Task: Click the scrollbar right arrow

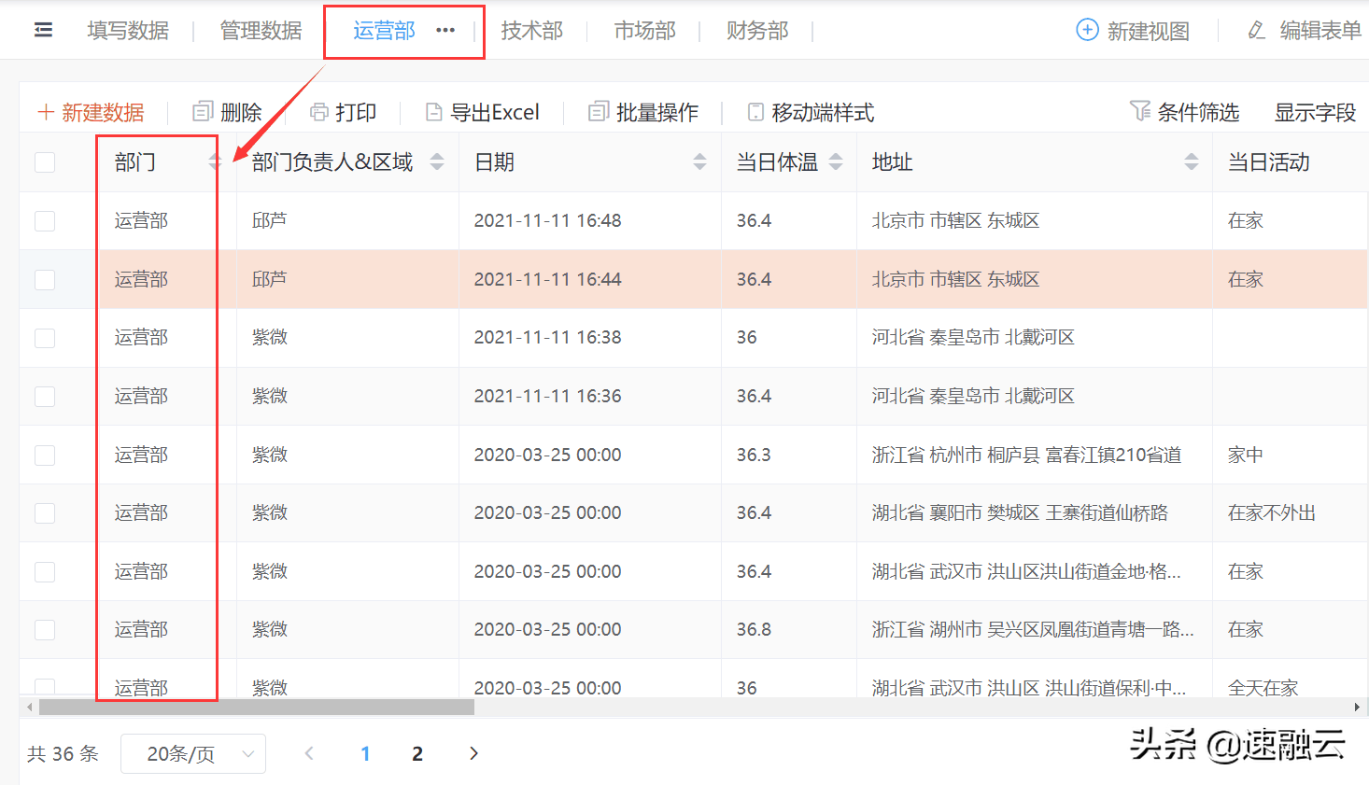Action: (x=1357, y=708)
